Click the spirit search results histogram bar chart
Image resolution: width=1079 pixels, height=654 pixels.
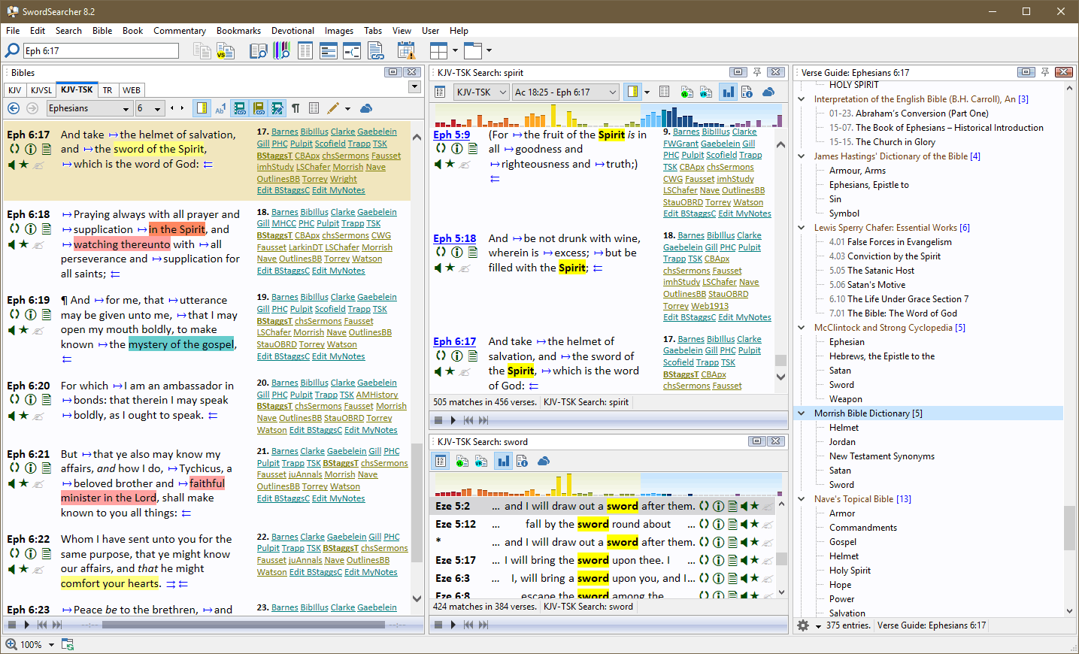coord(608,115)
